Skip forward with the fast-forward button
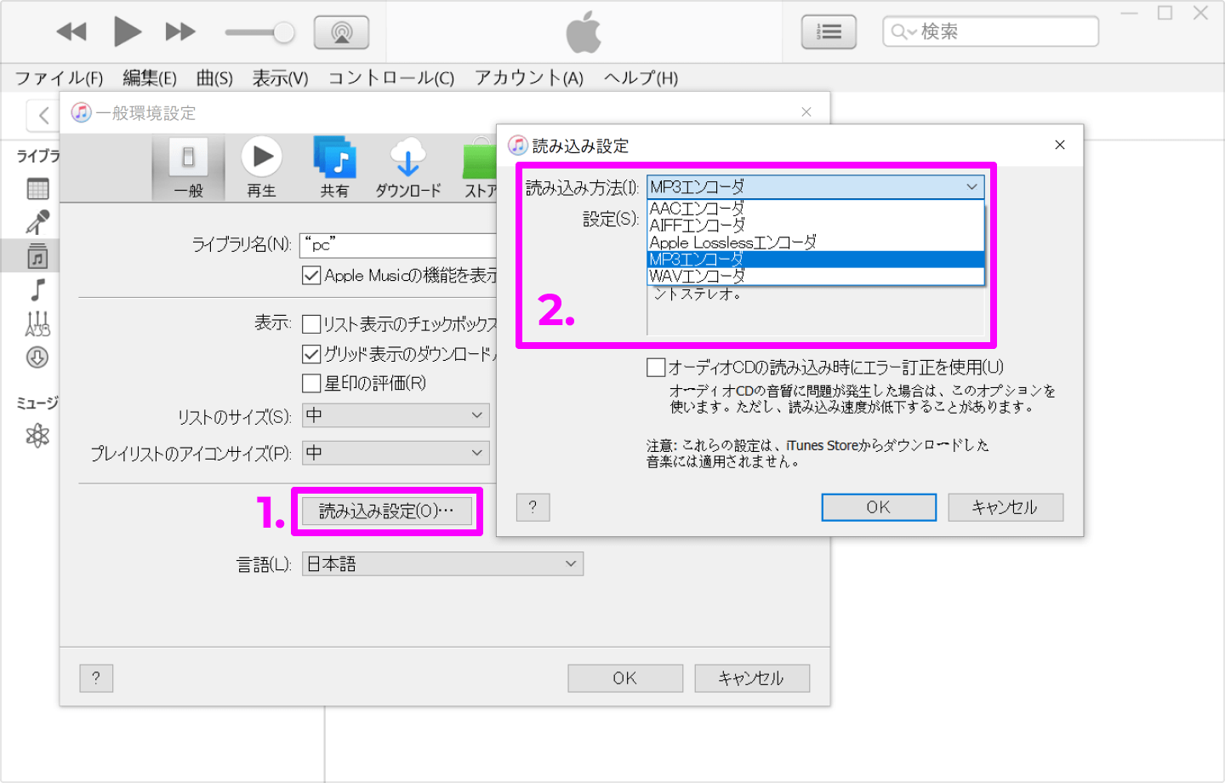The width and height of the screenshot is (1225, 783). pos(180,32)
